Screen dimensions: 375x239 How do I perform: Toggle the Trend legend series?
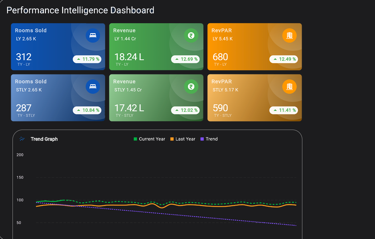(x=209, y=139)
